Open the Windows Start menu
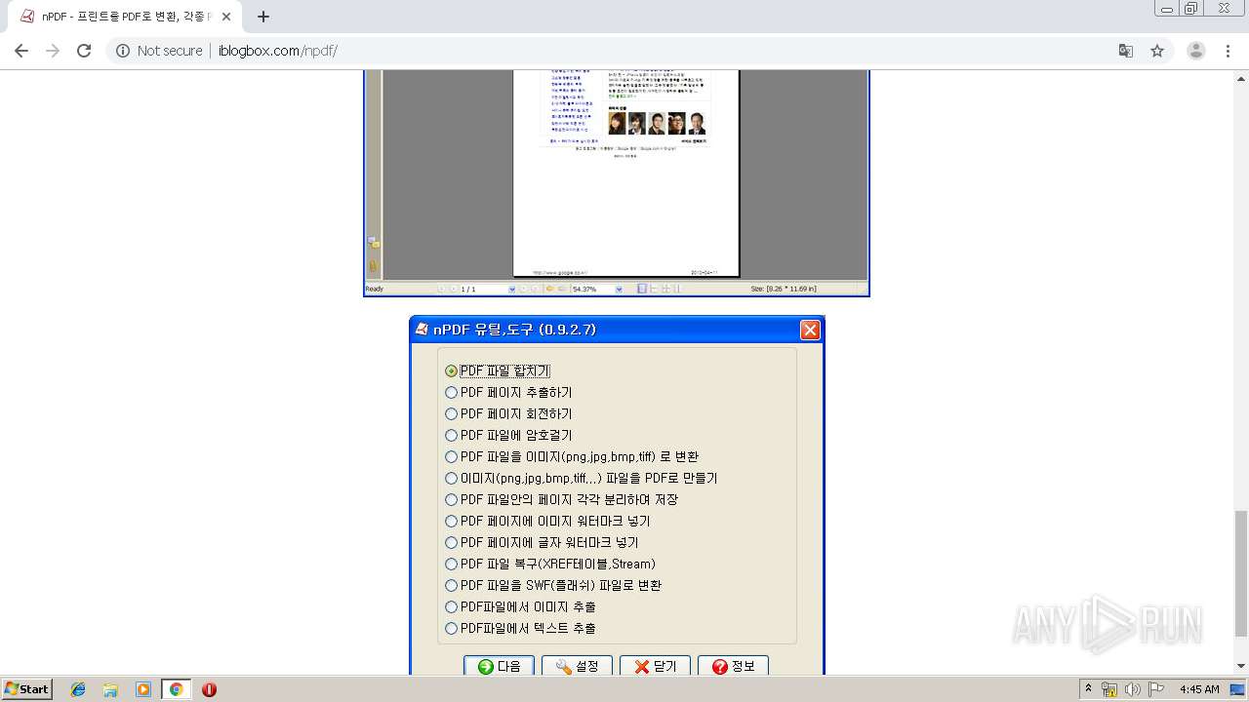 [27, 689]
